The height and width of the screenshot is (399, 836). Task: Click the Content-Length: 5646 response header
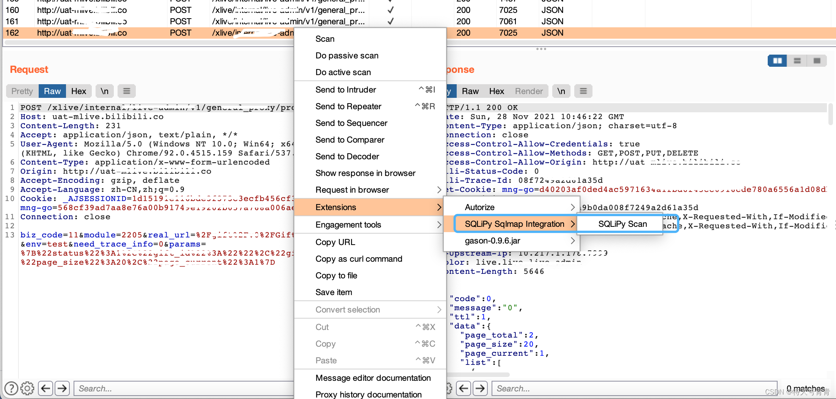point(495,271)
